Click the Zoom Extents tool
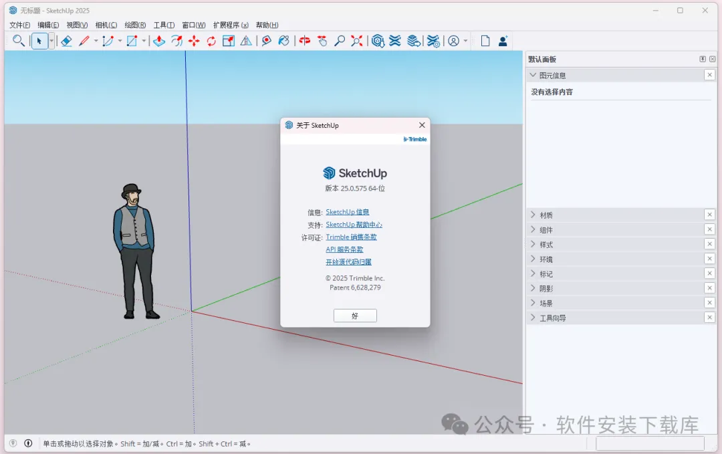The image size is (722, 454). point(357,41)
